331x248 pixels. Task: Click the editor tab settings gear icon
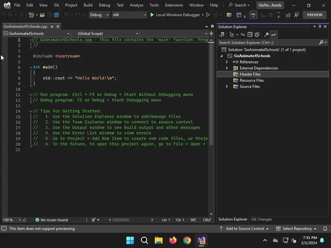coord(212,26)
